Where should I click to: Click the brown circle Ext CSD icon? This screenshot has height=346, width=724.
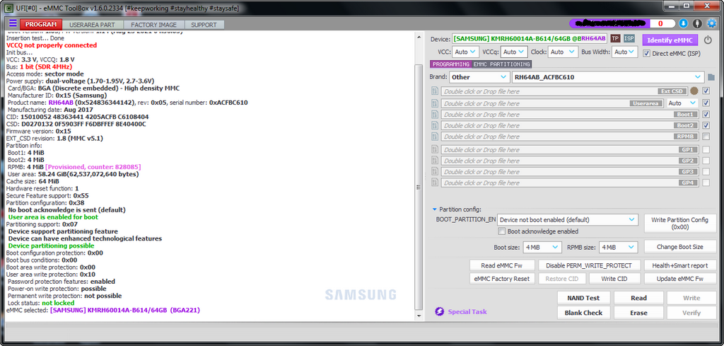694,91
